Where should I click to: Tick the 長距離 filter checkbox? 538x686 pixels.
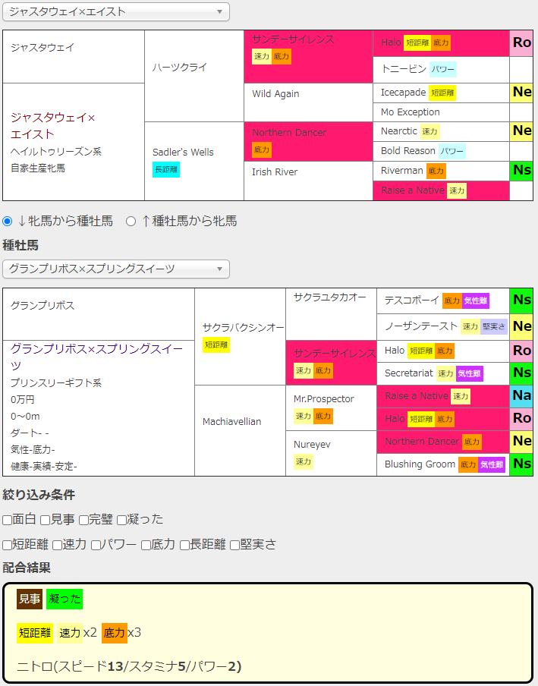[x=184, y=544]
